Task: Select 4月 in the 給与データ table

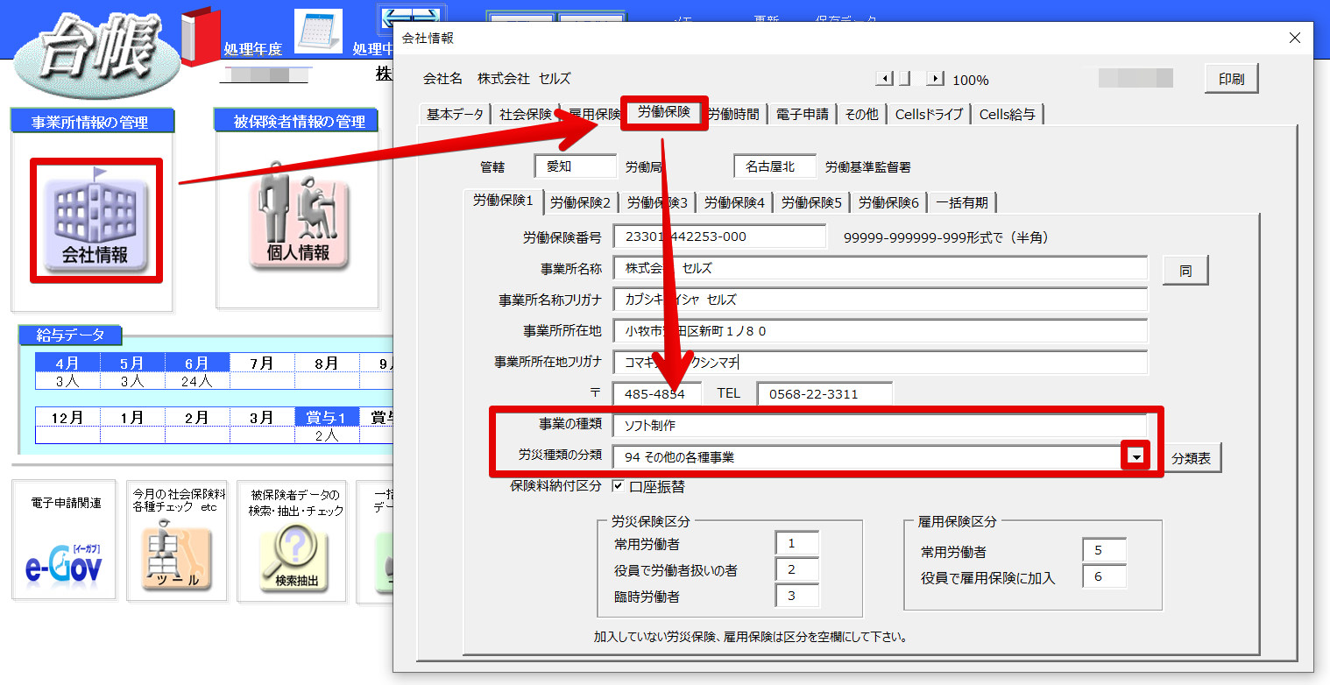Action: tap(67, 363)
